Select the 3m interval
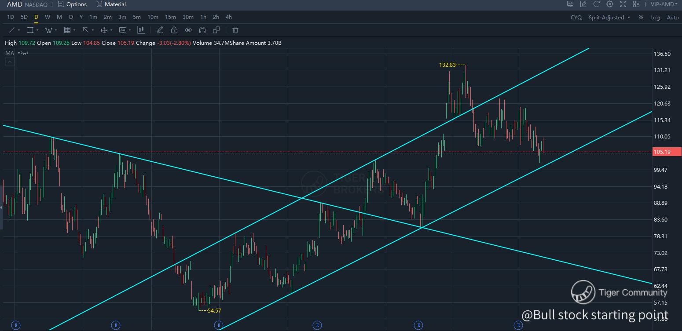This screenshot has width=682, height=331. 122,17
